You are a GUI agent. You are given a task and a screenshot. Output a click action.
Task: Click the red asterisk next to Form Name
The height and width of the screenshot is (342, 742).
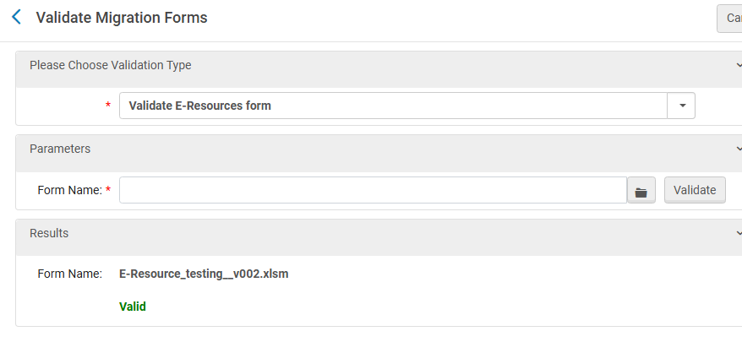108,191
